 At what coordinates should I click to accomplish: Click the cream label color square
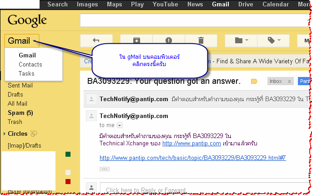pyautogui.click(x=68, y=173)
